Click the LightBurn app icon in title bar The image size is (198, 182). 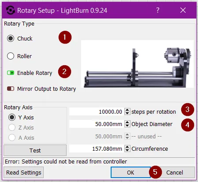pyautogui.click(x=11, y=10)
